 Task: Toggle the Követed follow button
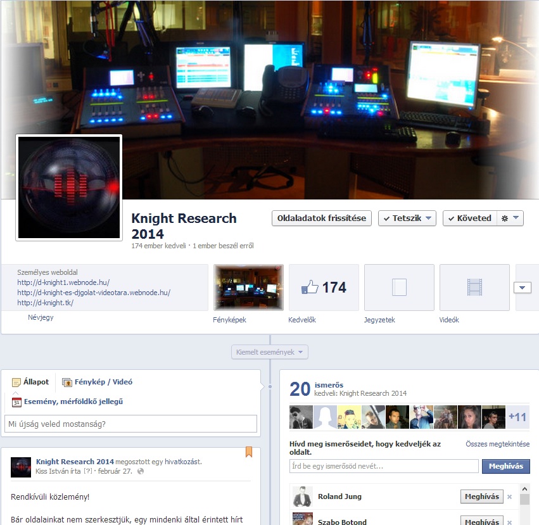469,218
